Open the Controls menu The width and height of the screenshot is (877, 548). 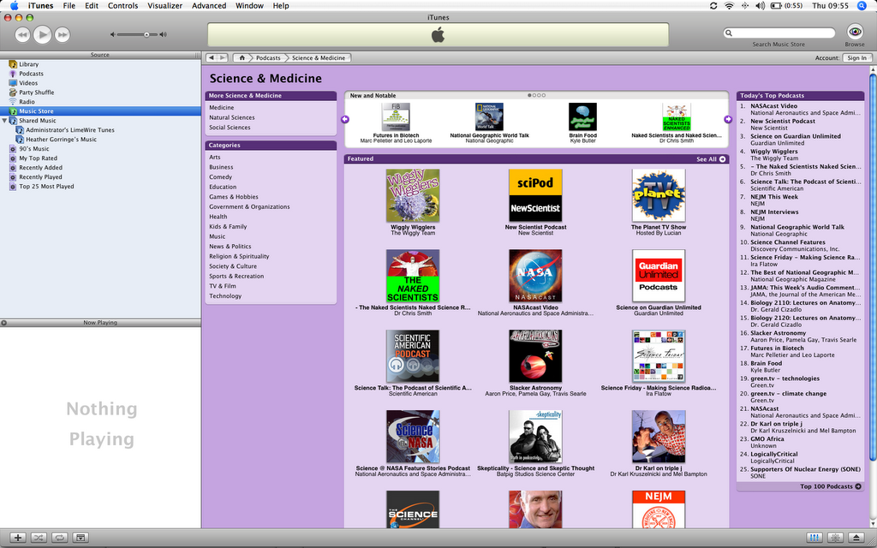tap(122, 6)
